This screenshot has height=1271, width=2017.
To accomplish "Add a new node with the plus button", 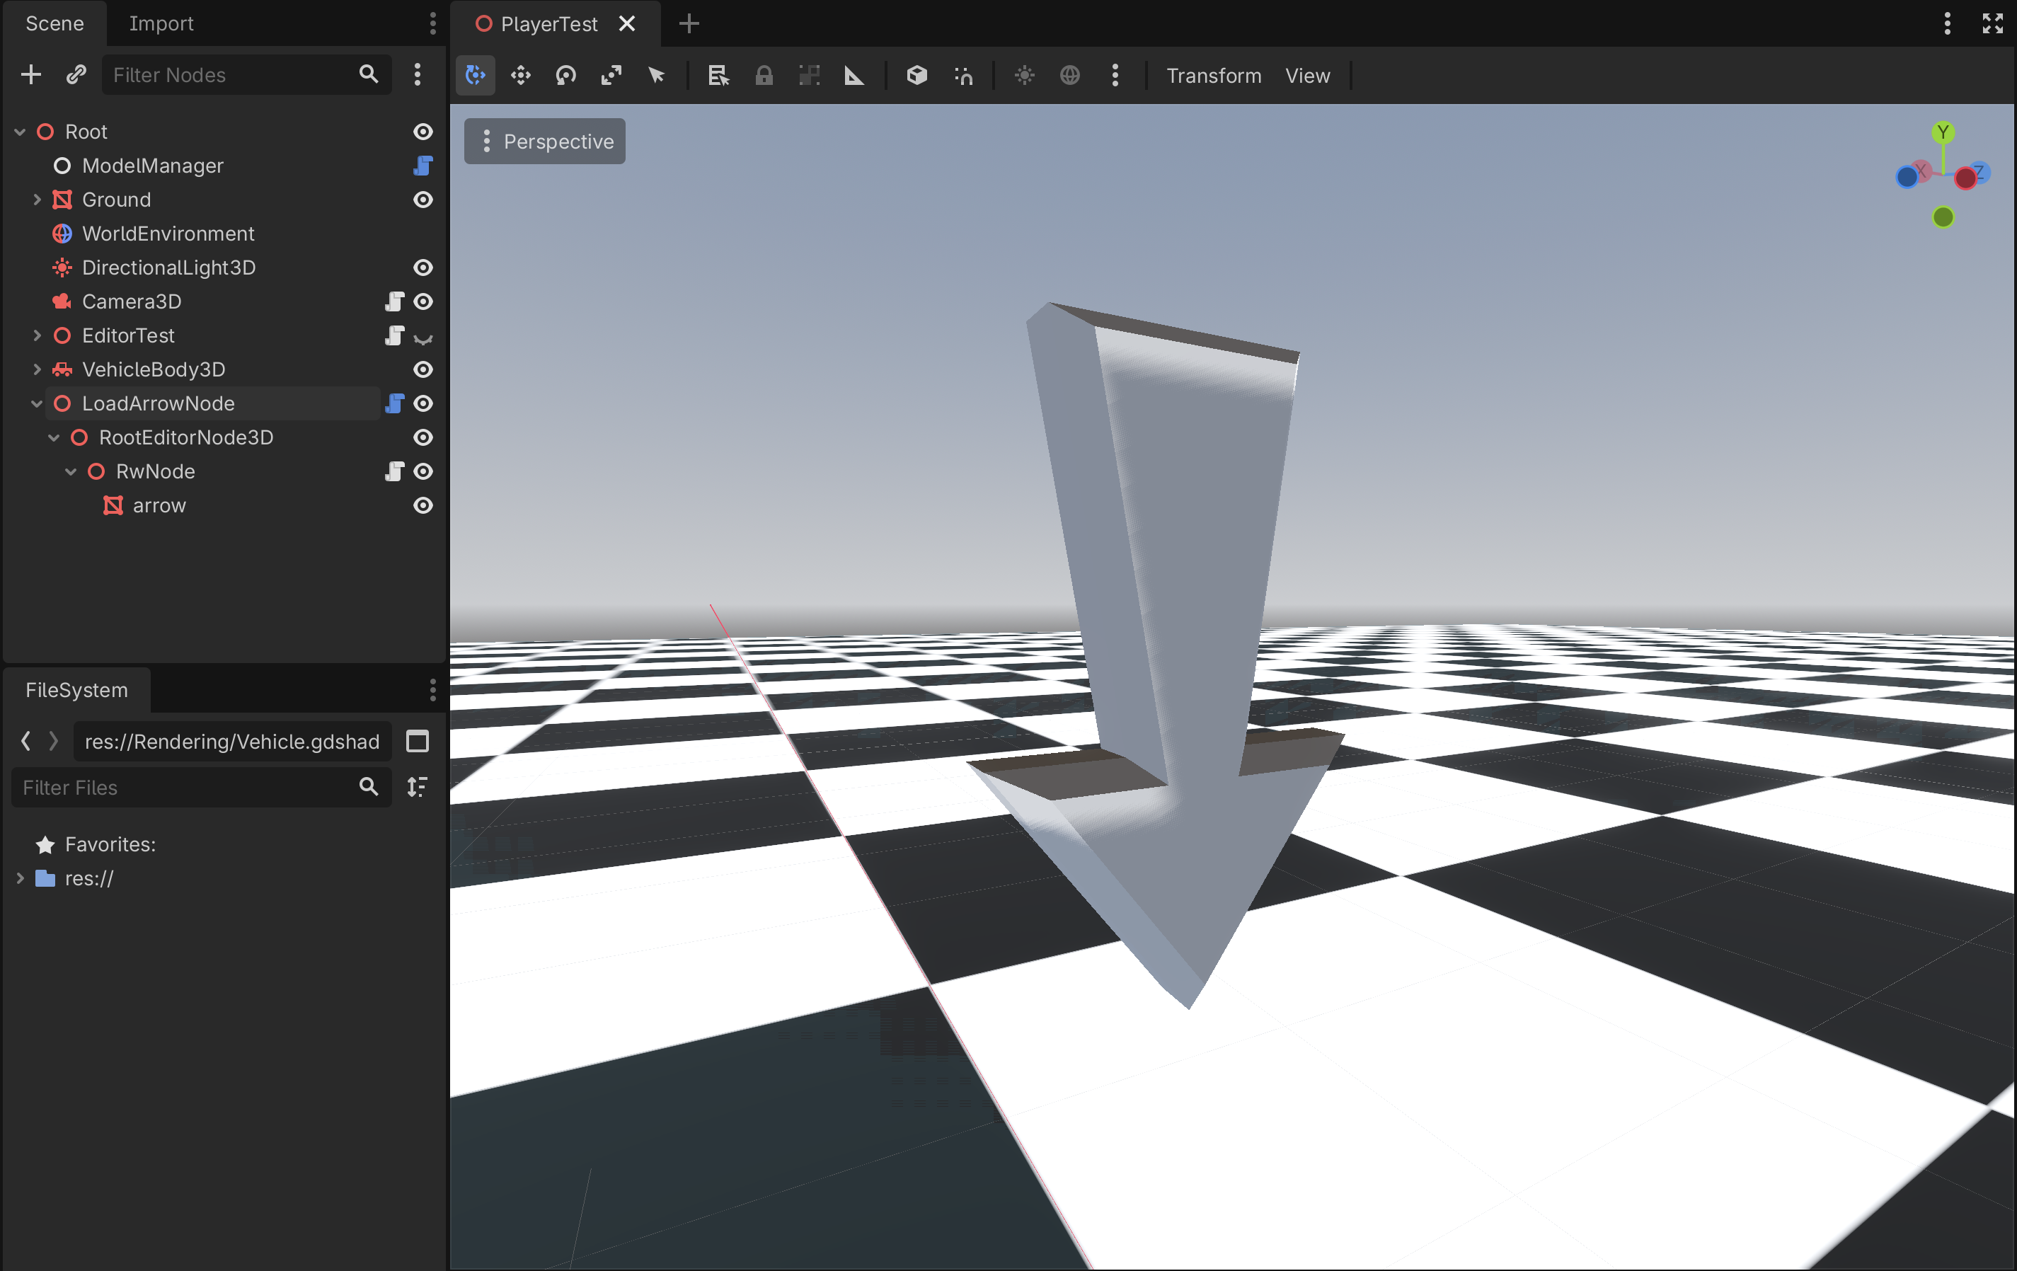I will (x=30, y=74).
